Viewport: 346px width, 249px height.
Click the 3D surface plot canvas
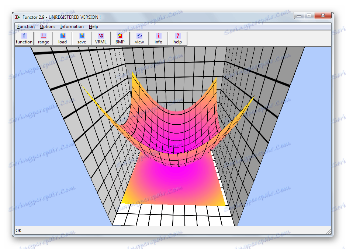tap(173, 136)
